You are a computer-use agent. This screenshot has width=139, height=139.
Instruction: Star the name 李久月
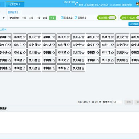click(x=112, y=37)
